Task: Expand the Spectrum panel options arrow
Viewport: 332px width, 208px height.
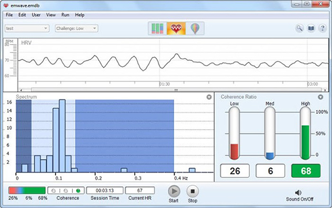Action: pyautogui.click(x=209, y=97)
